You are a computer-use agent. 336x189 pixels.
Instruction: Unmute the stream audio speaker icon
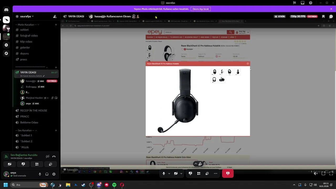pos(316,174)
